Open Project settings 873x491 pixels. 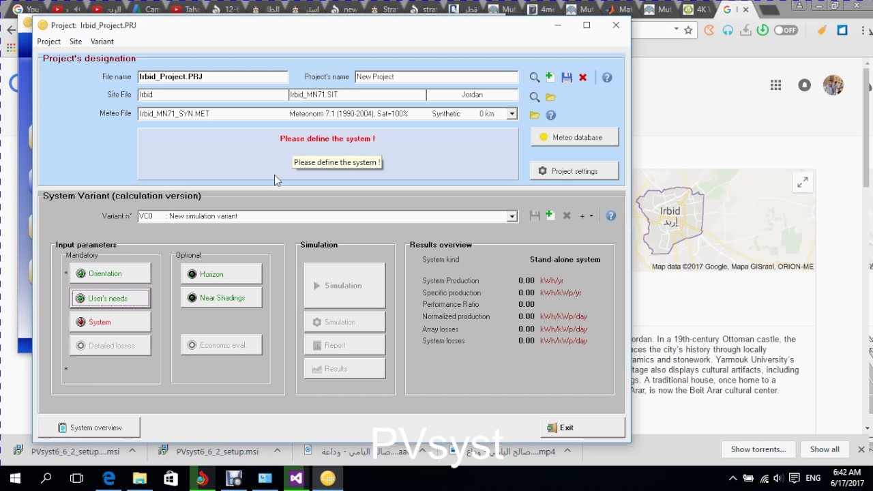pyautogui.click(x=574, y=171)
